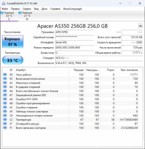Click the Serial ATA interface field

[75, 43]
